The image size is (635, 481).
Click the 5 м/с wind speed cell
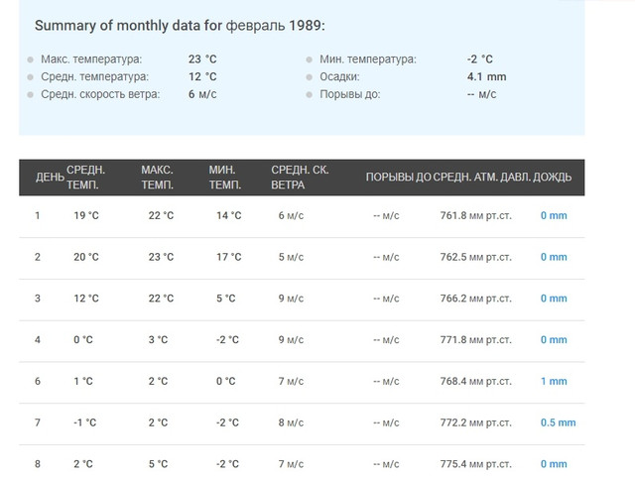[x=291, y=257]
